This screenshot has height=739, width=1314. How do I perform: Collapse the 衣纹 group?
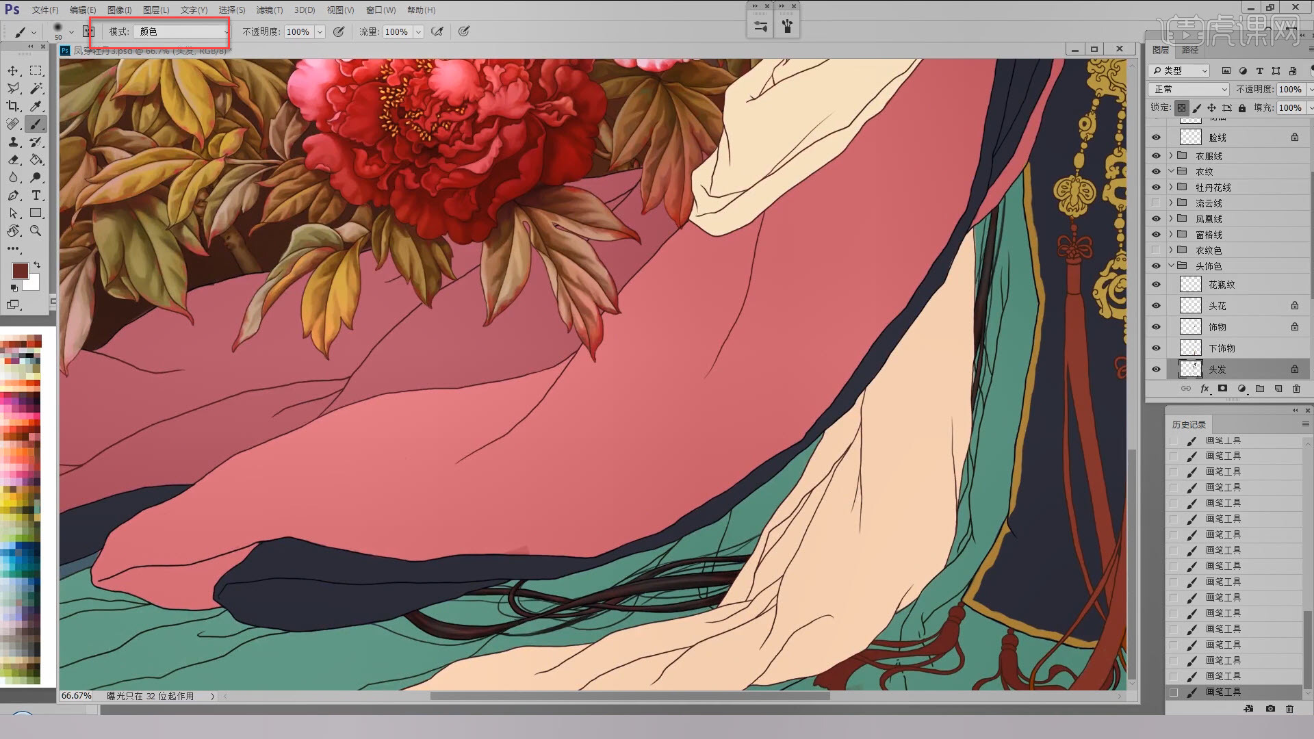[x=1171, y=172]
